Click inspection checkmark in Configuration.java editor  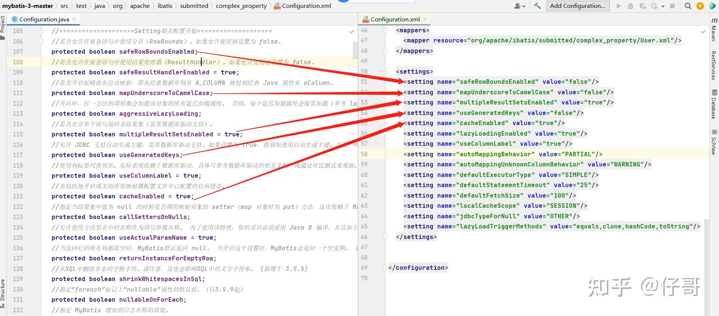pos(352,32)
